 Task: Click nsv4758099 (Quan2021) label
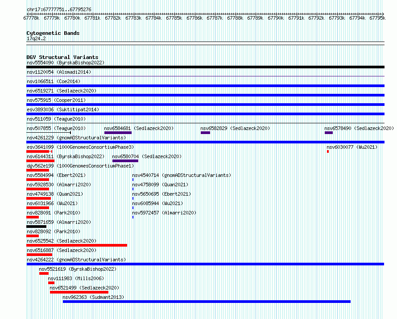pyautogui.click(x=160, y=185)
